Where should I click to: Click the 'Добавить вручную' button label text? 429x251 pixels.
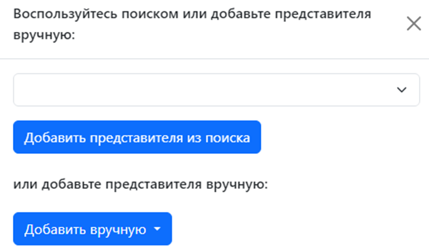tap(85, 229)
